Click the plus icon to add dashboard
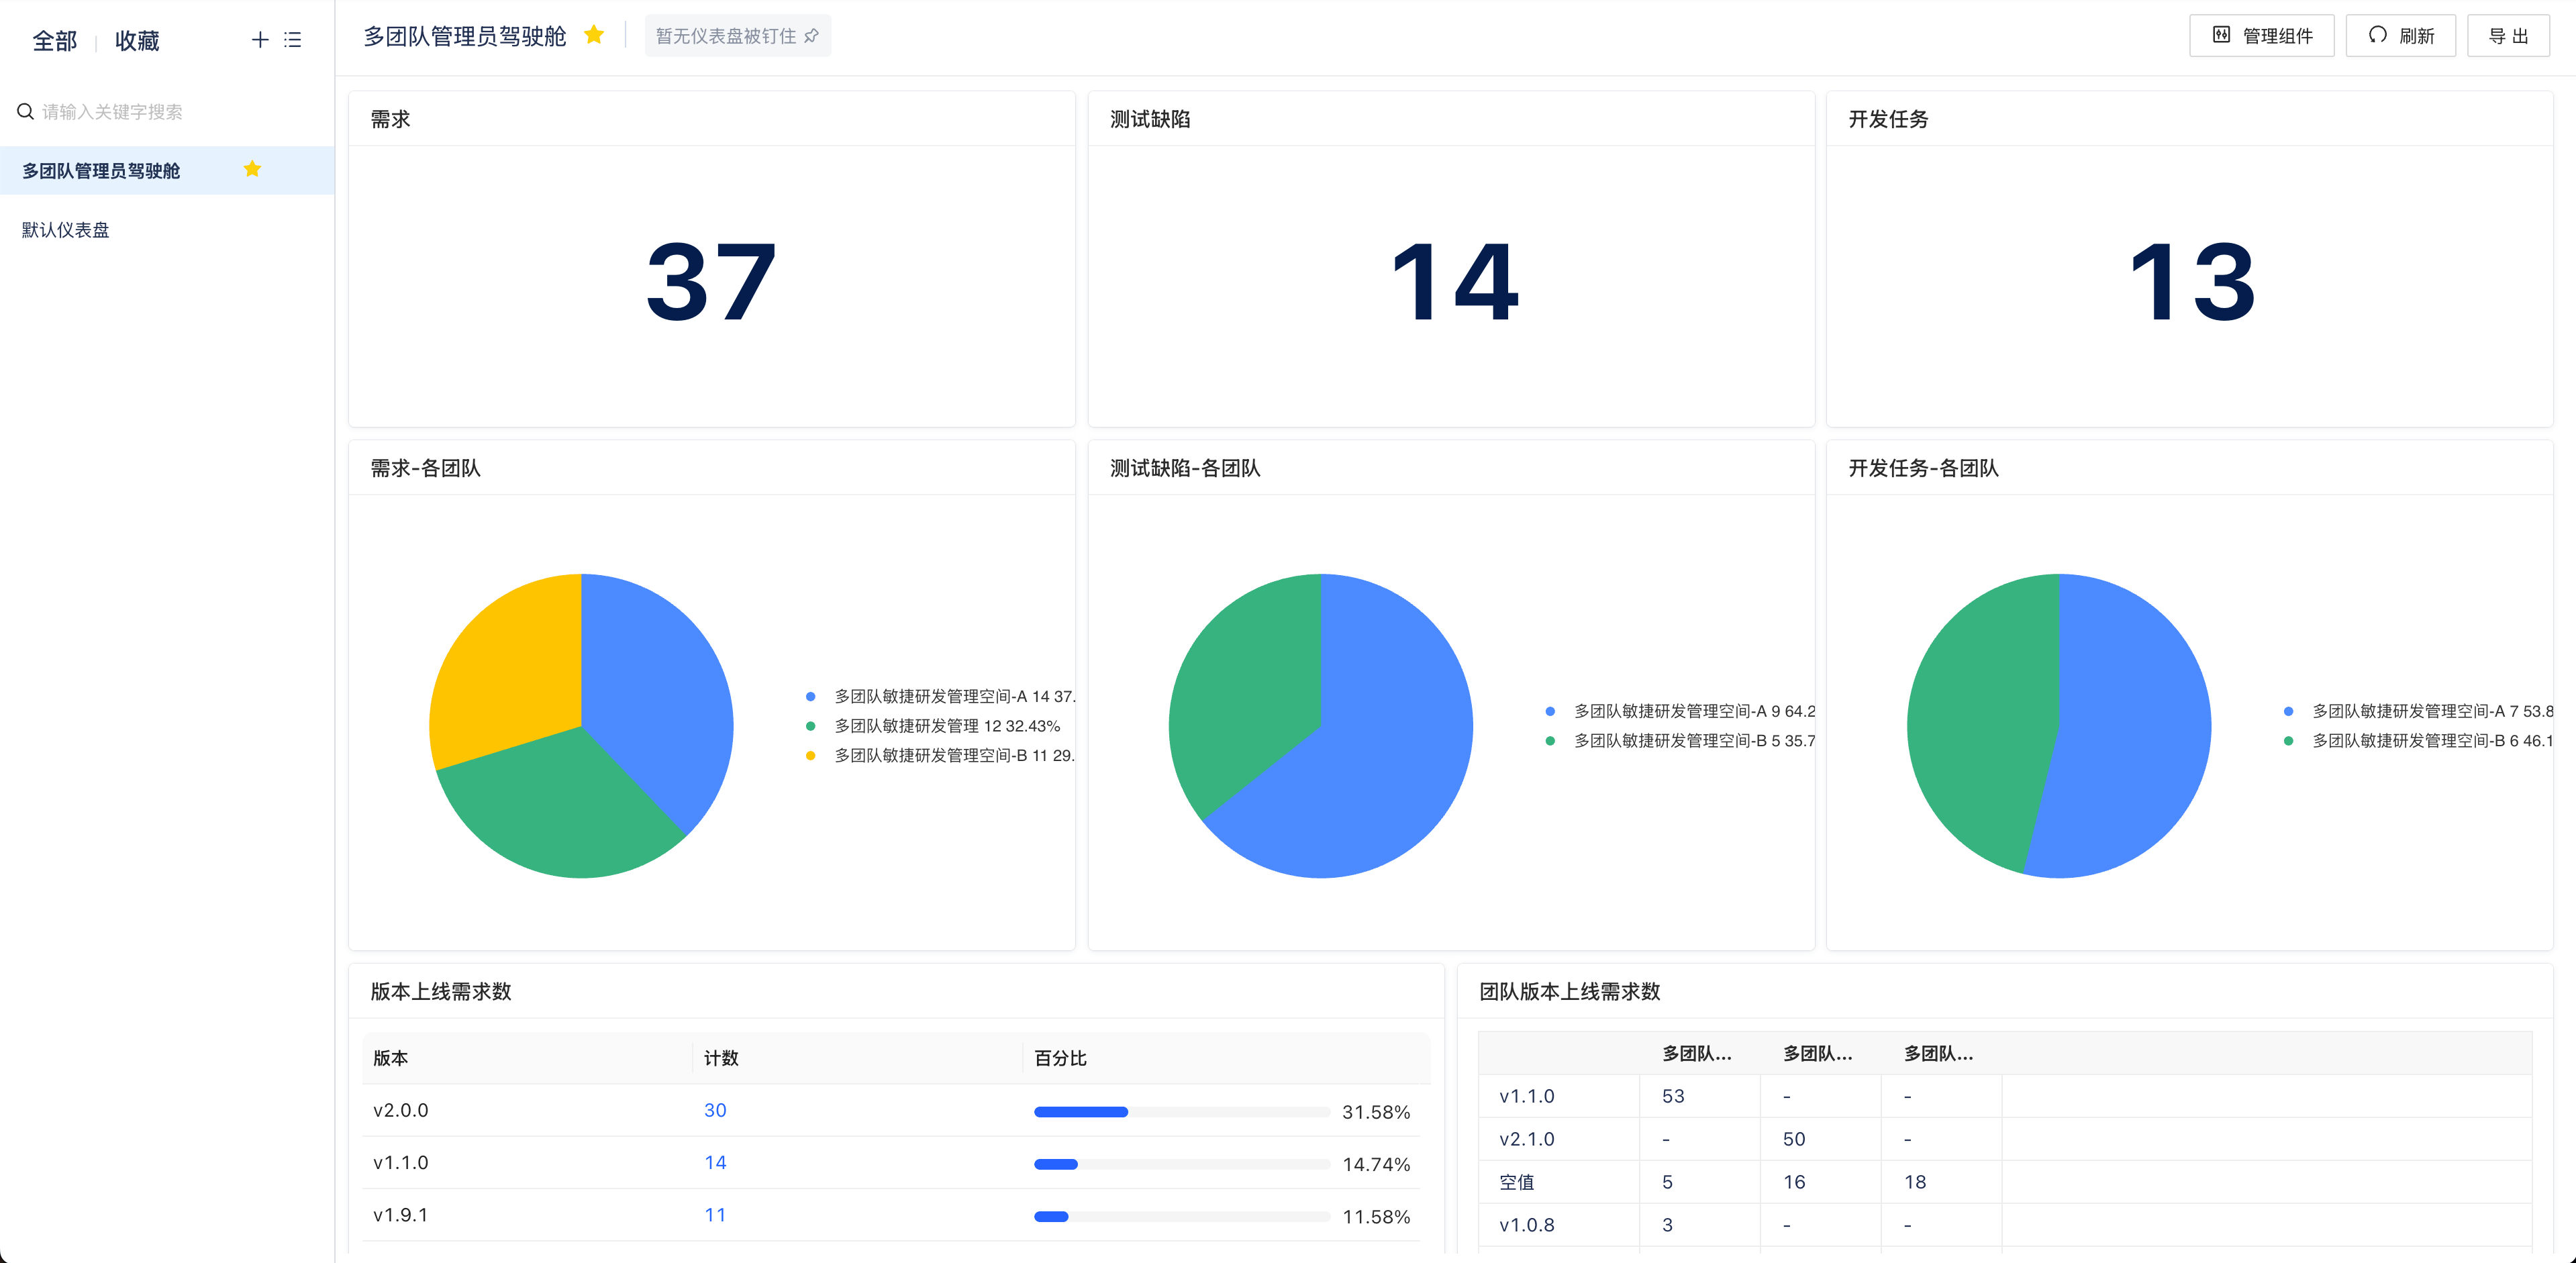The height and width of the screenshot is (1263, 2576). [259, 40]
